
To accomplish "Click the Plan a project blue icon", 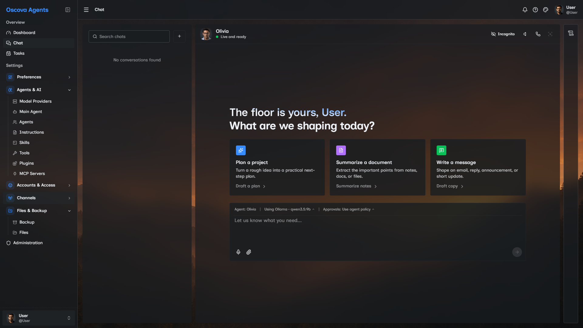I will pos(241,150).
